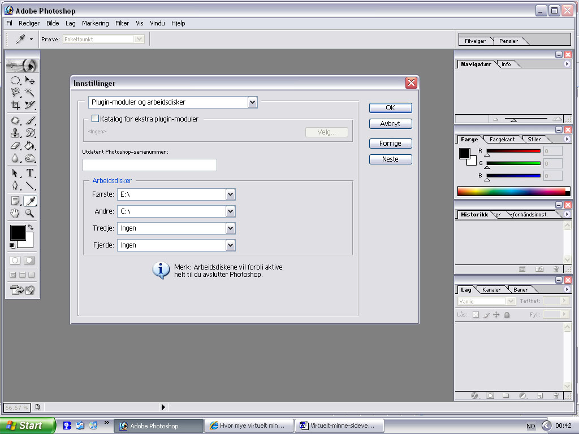Select the Polygonal Lasso tool
Viewport: 579px width, 434px height.
[15, 92]
